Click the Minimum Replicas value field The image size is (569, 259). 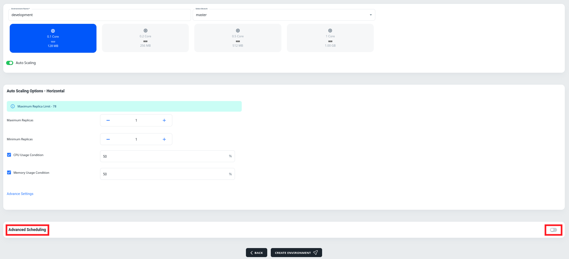[x=136, y=139]
